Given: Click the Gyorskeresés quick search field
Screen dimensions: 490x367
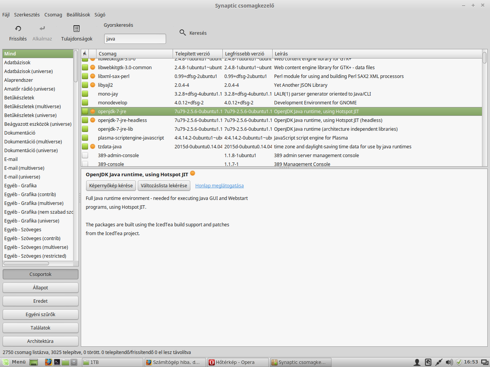Looking at the screenshot, I should coord(135,39).
